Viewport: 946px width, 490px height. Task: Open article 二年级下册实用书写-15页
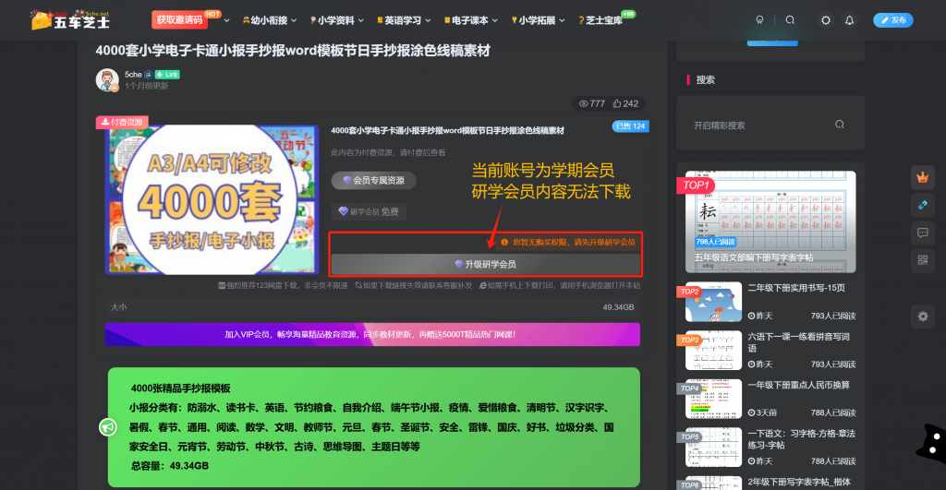coord(796,288)
